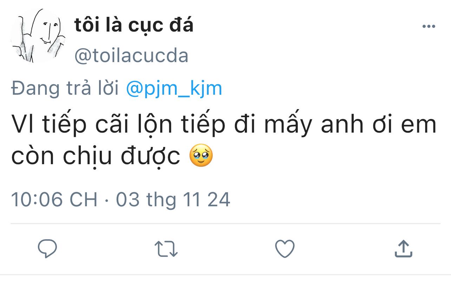Click the word "VI" starting the tweet

[23, 125]
